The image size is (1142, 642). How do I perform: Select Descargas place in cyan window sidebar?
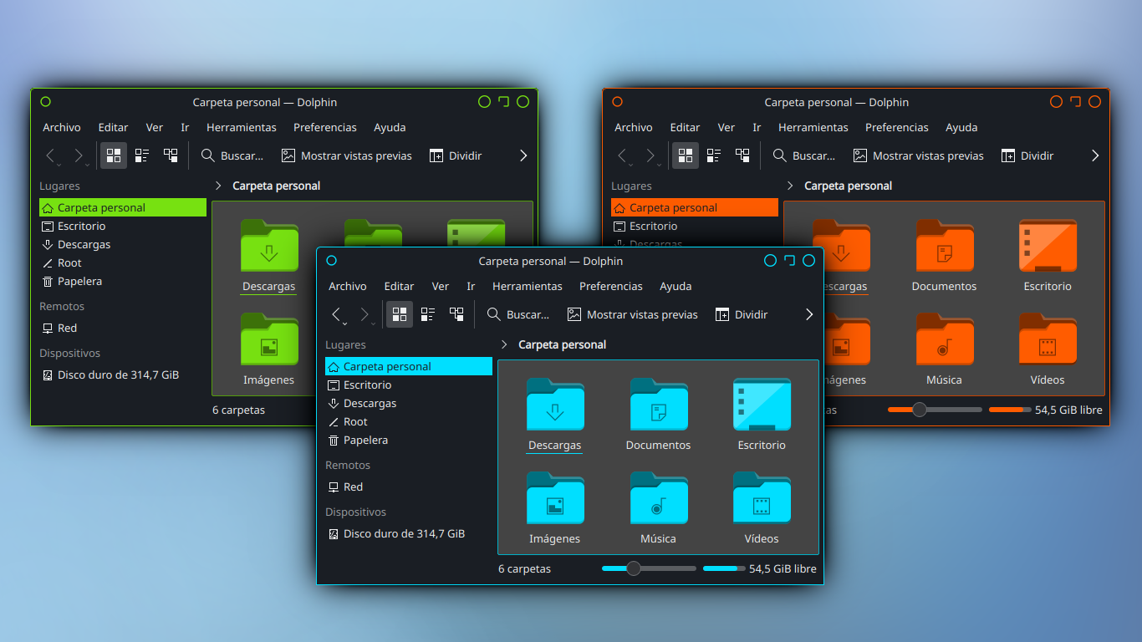[409, 403]
